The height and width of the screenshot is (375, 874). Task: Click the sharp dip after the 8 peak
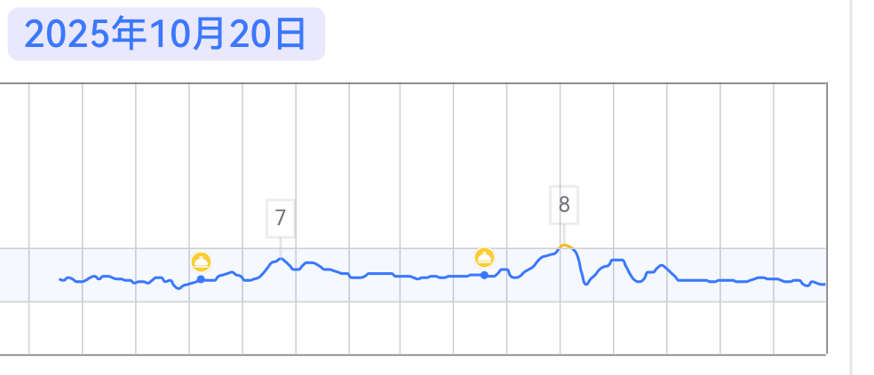585,284
